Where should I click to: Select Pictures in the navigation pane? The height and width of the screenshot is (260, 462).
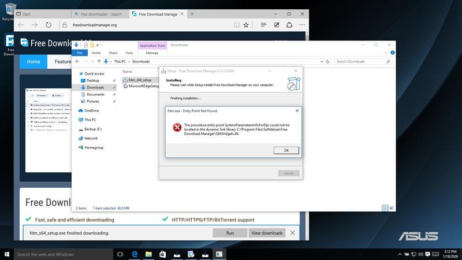click(93, 102)
